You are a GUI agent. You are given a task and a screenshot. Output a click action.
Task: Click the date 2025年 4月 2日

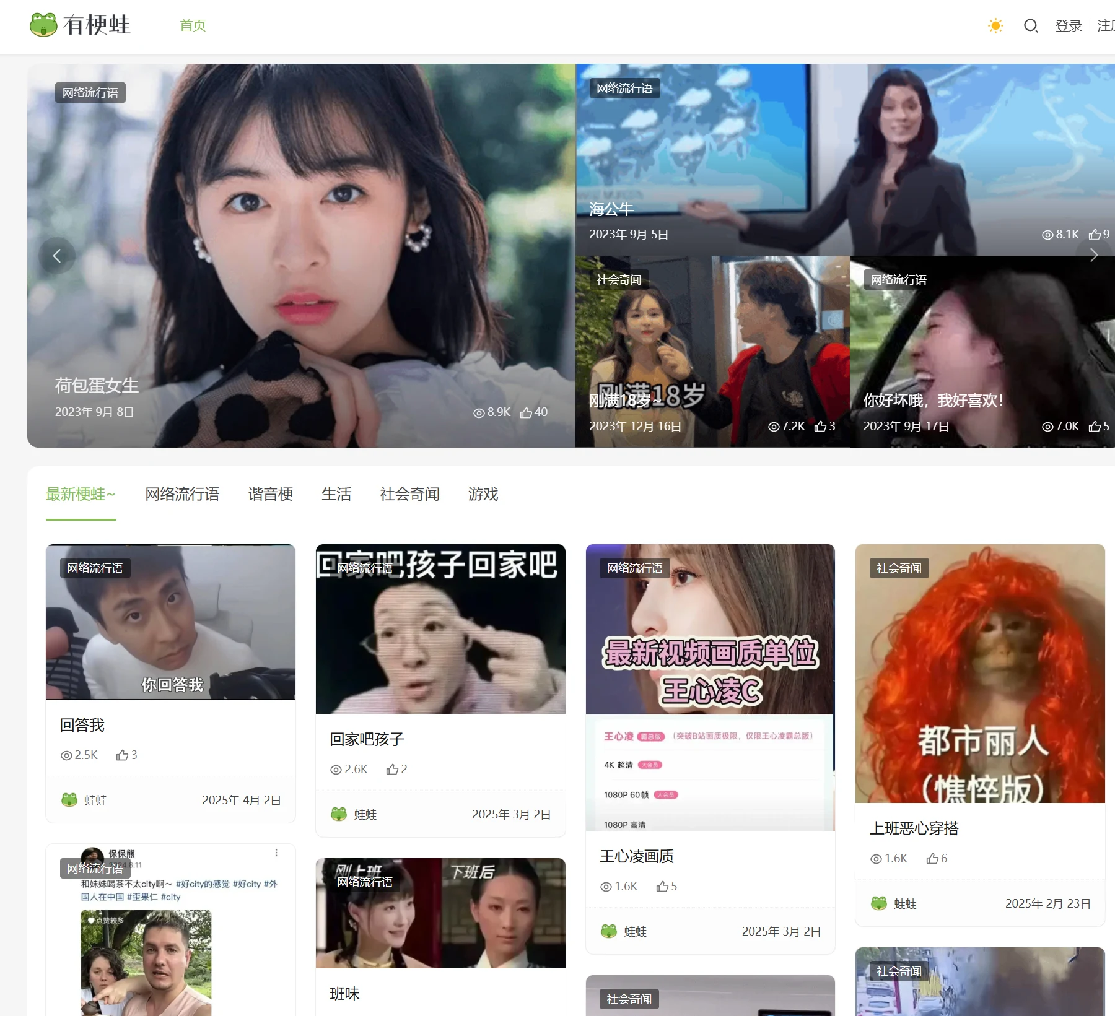pos(242,801)
